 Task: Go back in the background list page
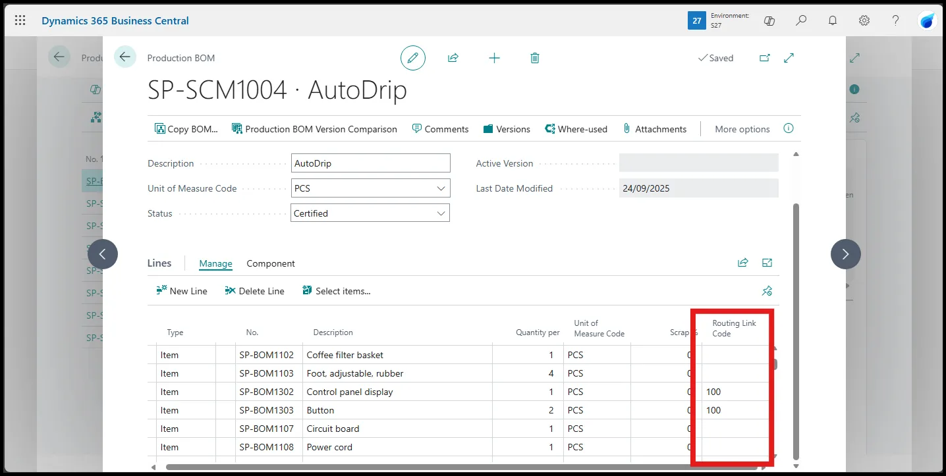click(x=59, y=57)
